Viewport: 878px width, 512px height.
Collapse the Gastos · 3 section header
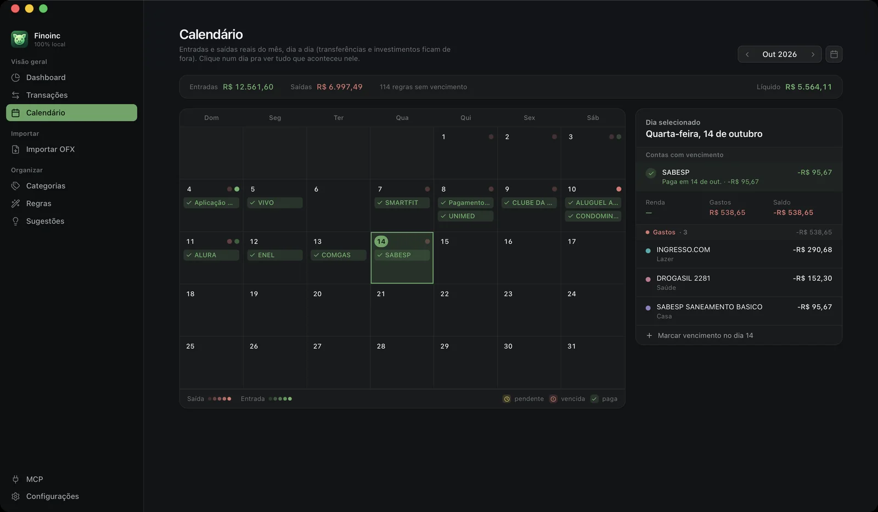(739, 232)
